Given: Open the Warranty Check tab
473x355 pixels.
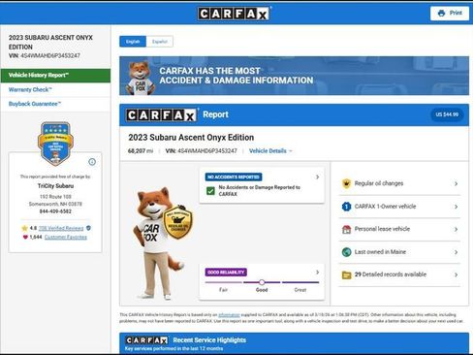Looking at the screenshot, I should pyautogui.click(x=55, y=90).
